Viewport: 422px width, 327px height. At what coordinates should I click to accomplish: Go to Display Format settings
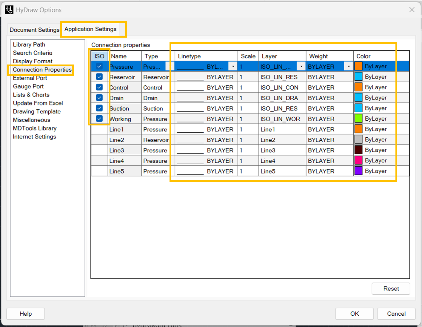pos(33,61)
